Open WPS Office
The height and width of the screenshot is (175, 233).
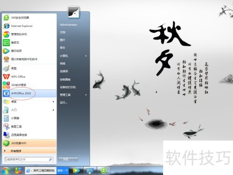click(x=29, y=77)
